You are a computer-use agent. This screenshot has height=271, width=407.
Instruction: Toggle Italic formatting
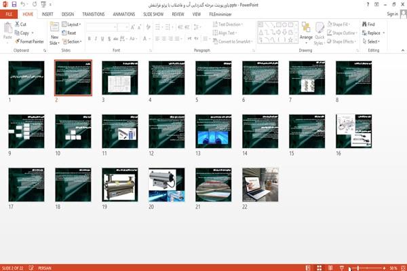96,39
